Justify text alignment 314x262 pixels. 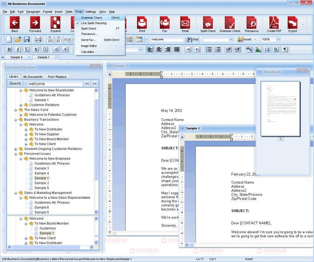(176, 49)
